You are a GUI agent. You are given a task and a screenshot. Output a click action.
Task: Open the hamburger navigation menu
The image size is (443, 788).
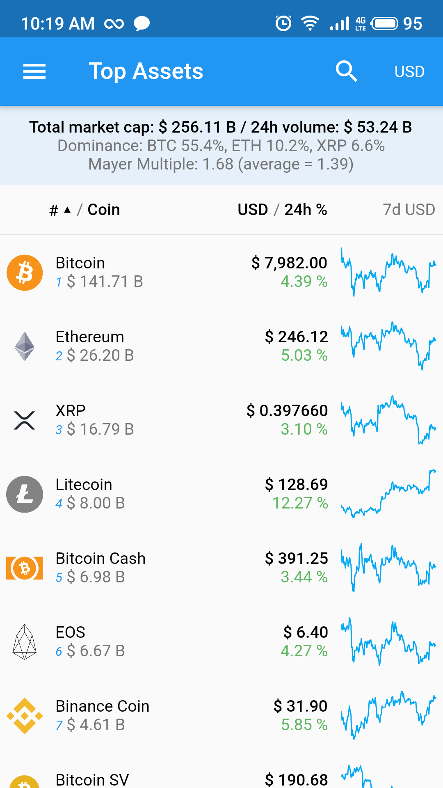click(x=34, y=71)
